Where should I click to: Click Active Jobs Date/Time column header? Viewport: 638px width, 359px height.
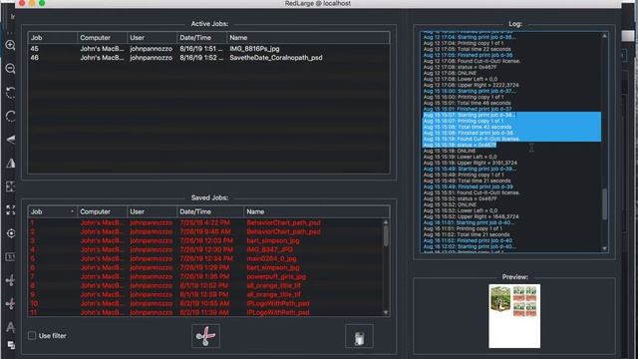coord(201,38)
